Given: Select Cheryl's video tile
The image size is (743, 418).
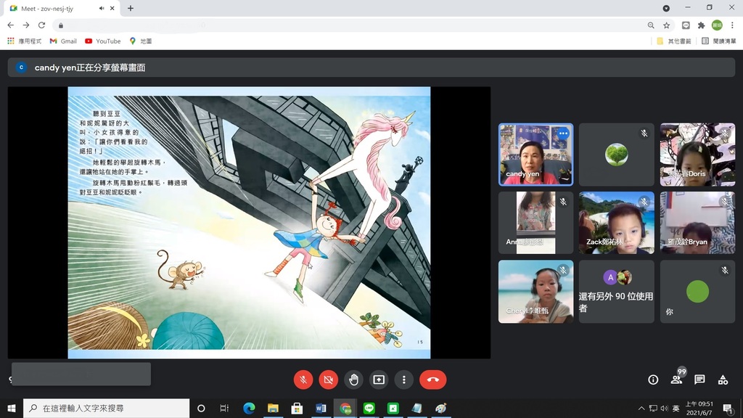Looking at the screenshot, I should coord(536,292).
